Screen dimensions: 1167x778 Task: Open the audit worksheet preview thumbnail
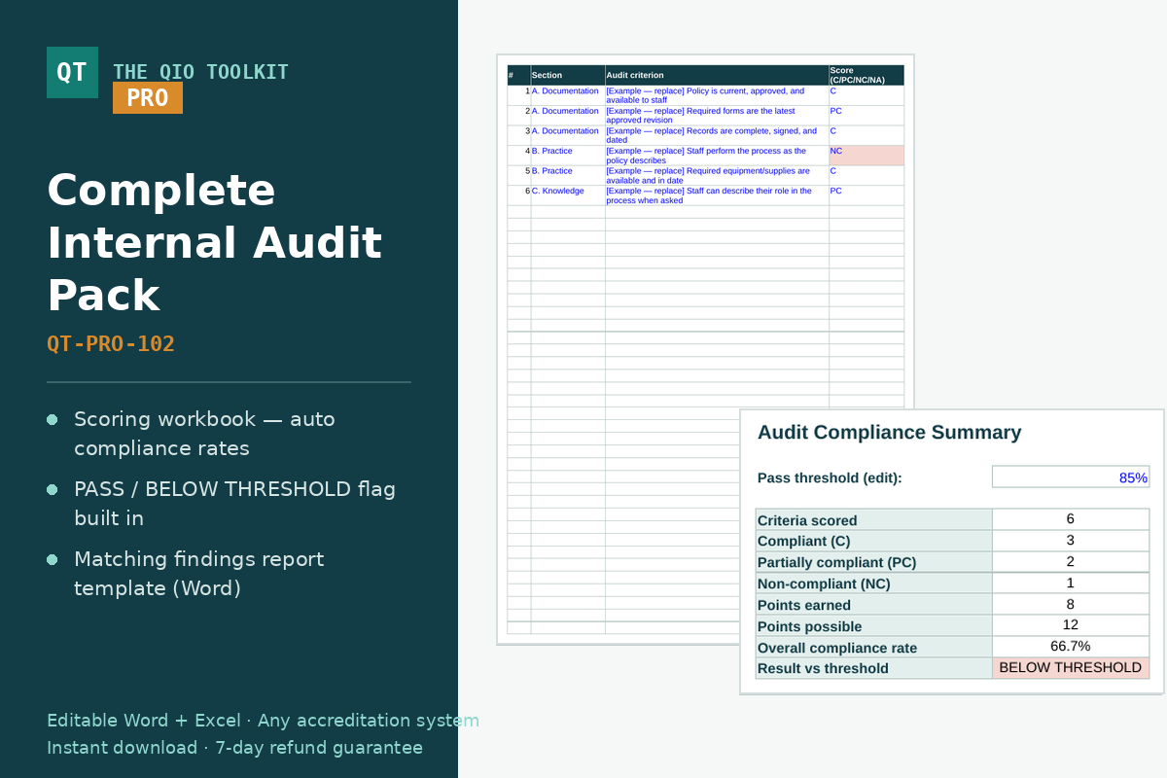[x=705, y=349]
